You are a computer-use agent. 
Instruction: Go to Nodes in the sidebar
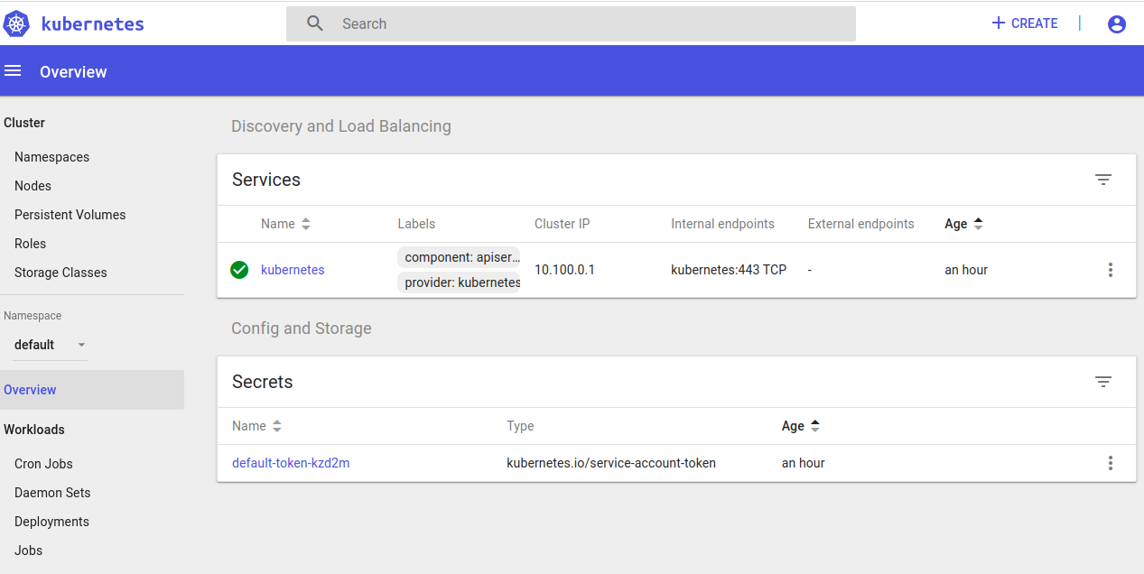pos(33,186)
